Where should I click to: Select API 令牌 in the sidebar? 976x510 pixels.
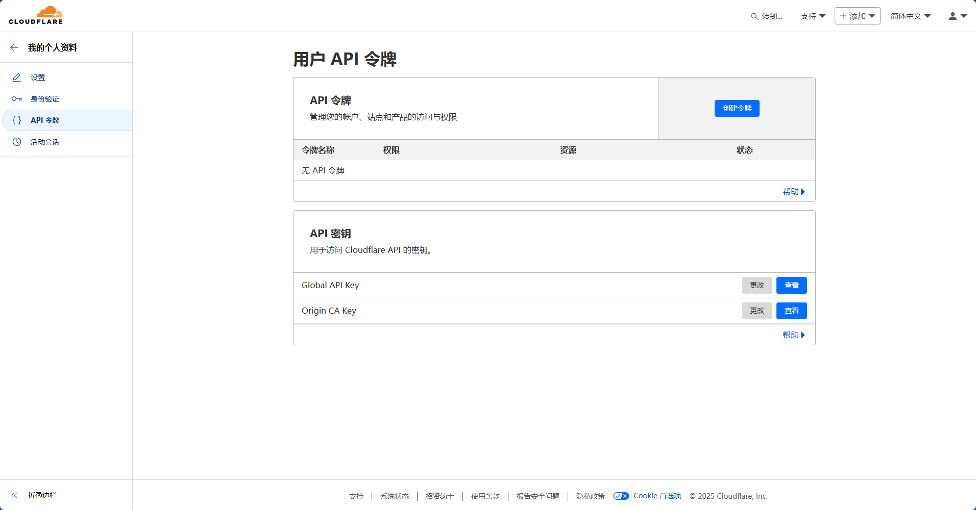coord(67,120)
